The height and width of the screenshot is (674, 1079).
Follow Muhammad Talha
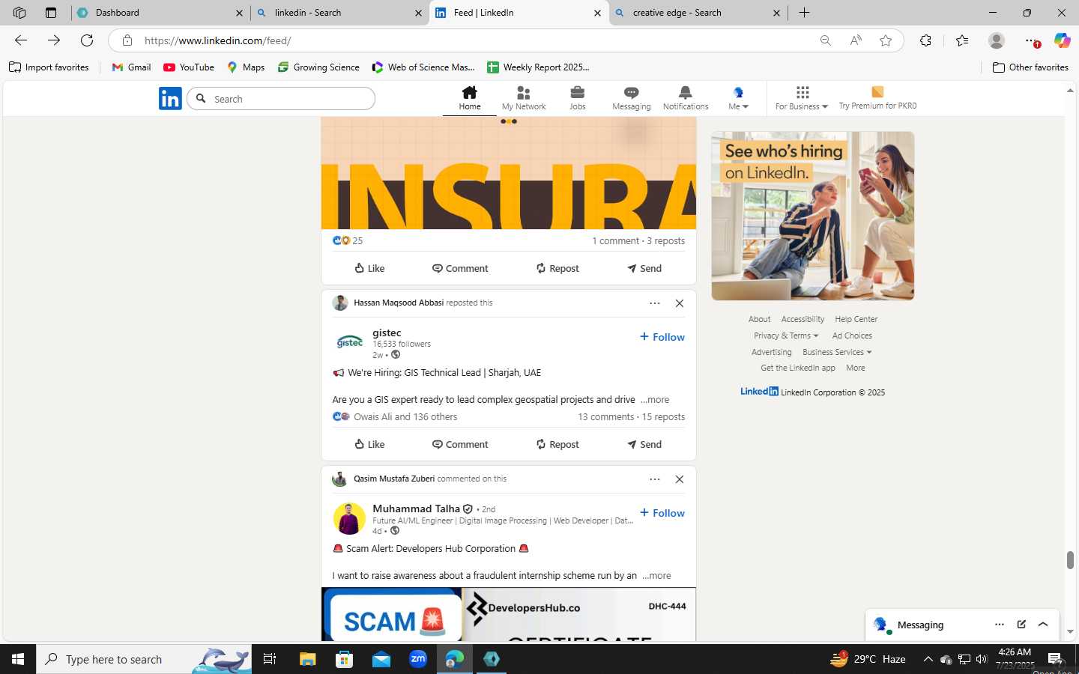pos(662,513)
